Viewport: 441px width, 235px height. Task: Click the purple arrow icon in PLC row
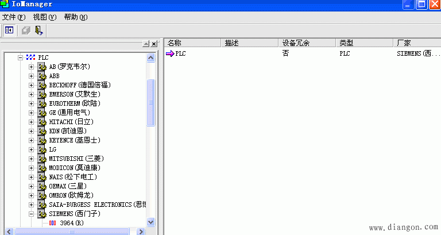170,53
